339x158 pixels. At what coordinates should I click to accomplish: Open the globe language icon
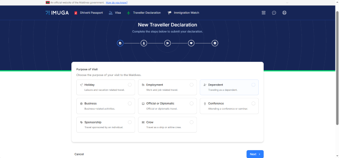tap(284, 13)
